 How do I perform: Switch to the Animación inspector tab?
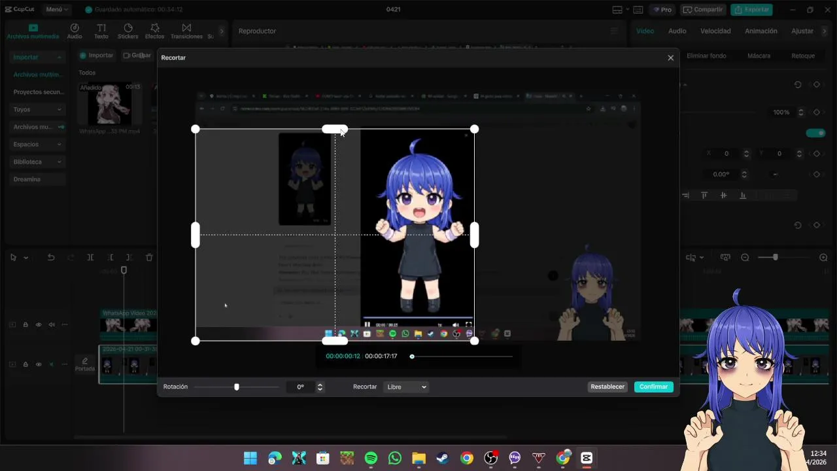(761, 31)
